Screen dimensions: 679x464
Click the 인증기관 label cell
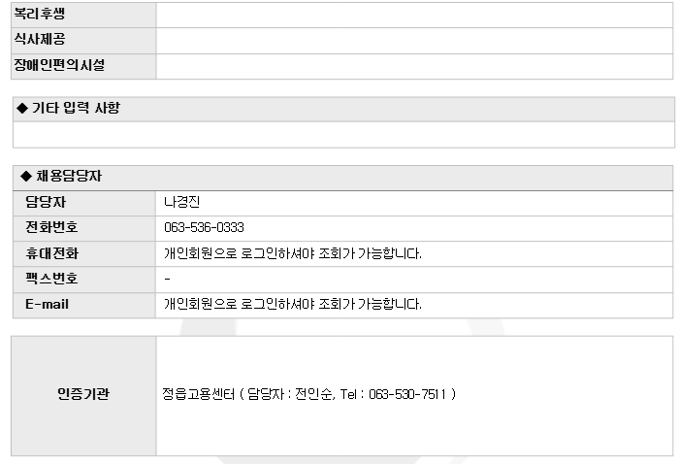83,394
